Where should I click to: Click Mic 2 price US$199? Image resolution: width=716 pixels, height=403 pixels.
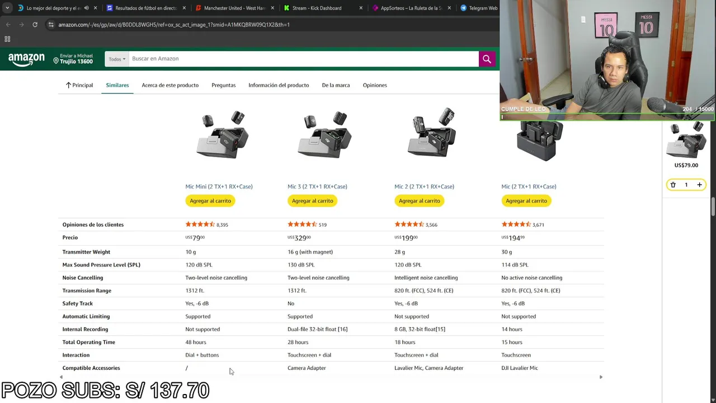point(406,238)
